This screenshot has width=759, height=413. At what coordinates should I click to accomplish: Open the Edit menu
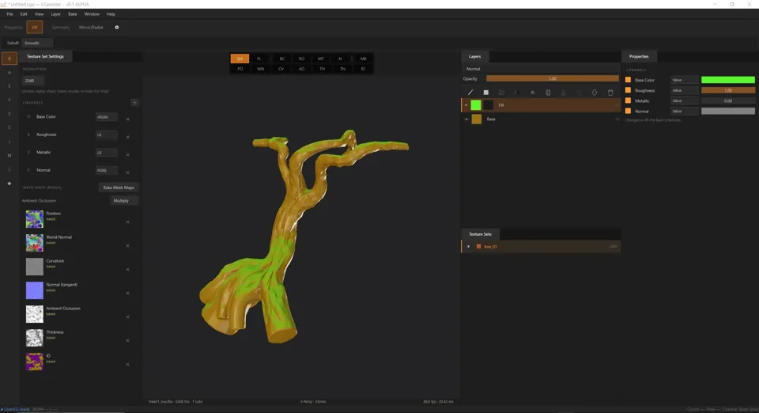(x=24, y=14)
